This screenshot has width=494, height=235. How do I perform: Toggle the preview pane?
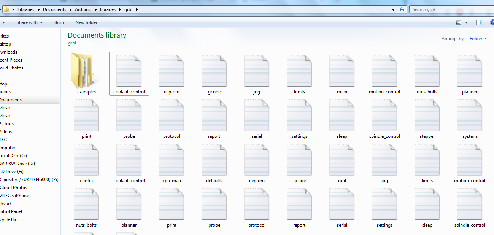(479, 22)
